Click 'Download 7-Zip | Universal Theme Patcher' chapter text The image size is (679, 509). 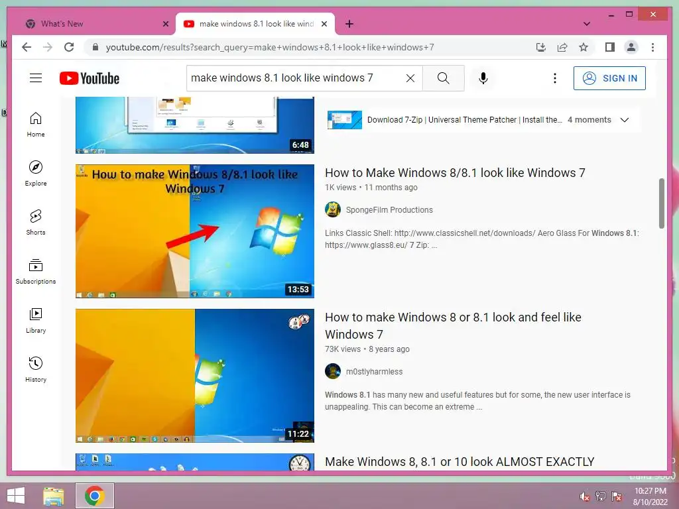pos(465,120)
